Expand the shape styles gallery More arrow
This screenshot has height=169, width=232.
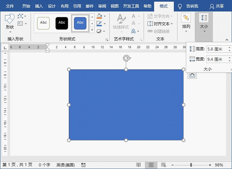tap(92, 30)
